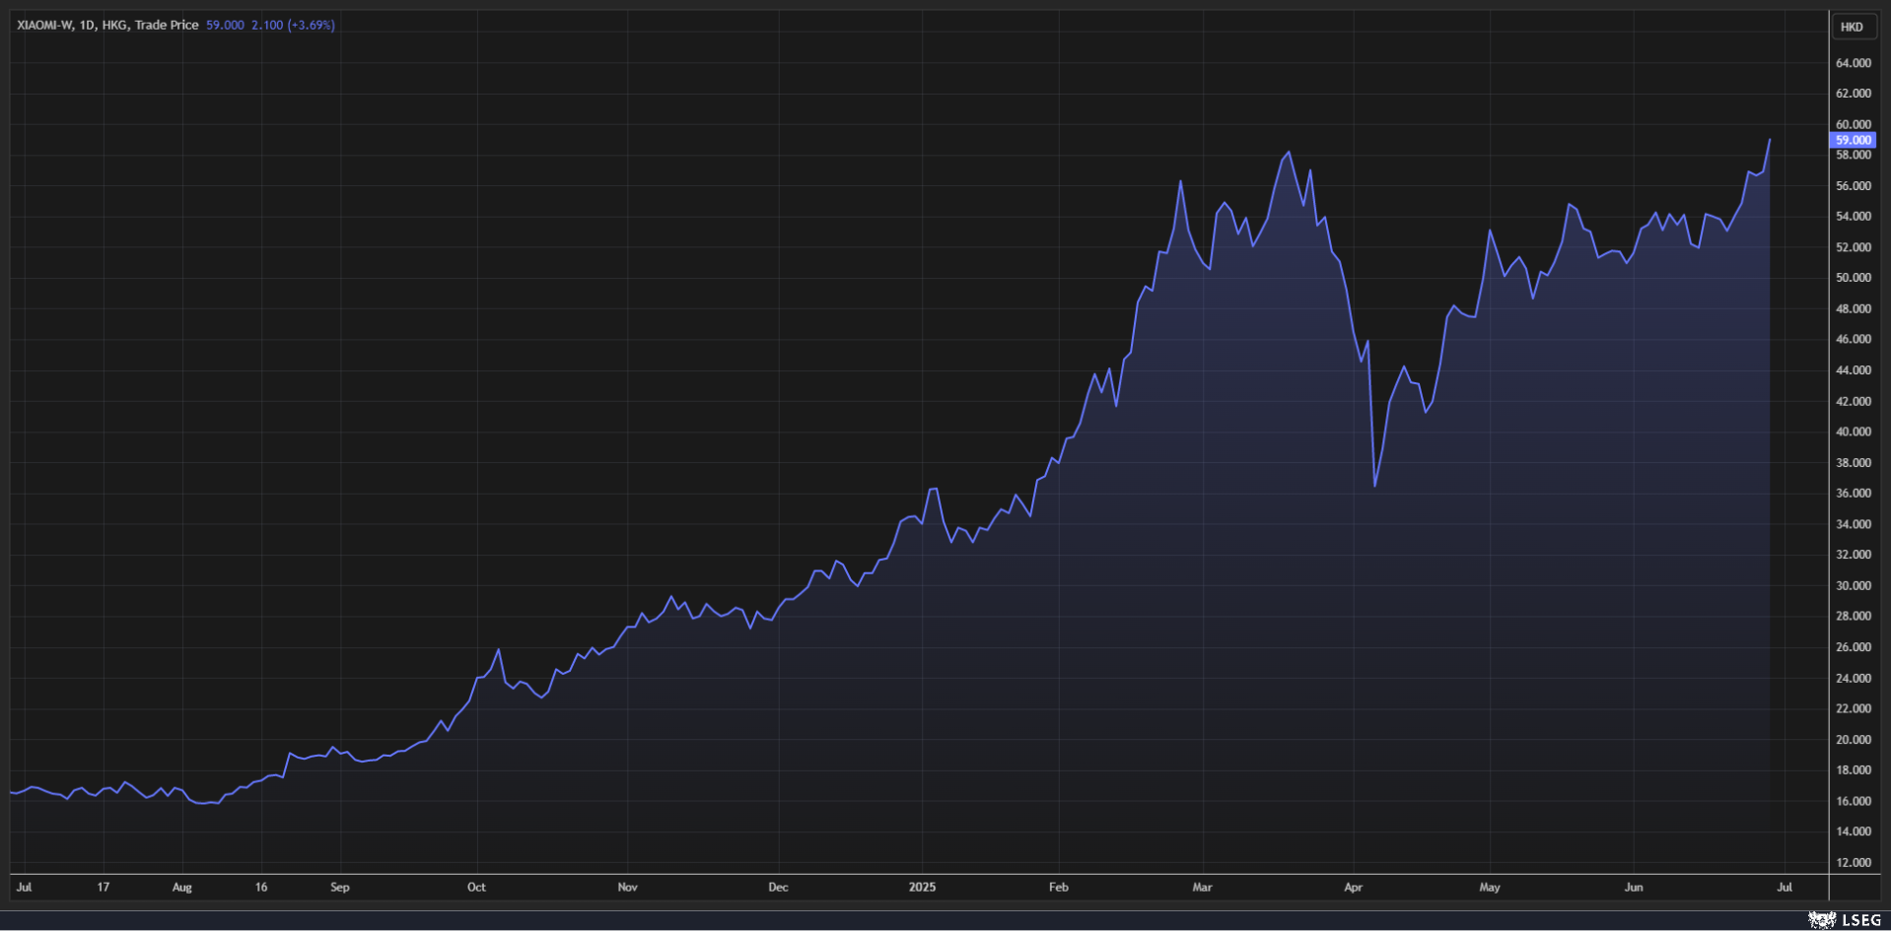Click the 14.000 price axis label
The width and height of the screenshot is (1891, 931).
coord(1853,831)
